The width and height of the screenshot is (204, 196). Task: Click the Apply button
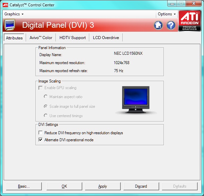[103, 186]
